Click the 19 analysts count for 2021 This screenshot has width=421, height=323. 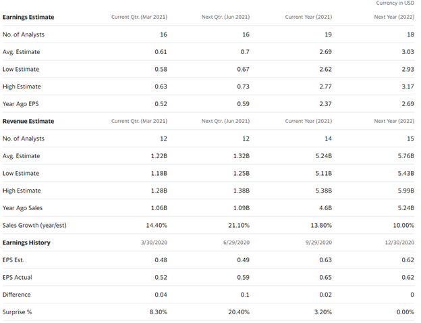coord(328,34)
